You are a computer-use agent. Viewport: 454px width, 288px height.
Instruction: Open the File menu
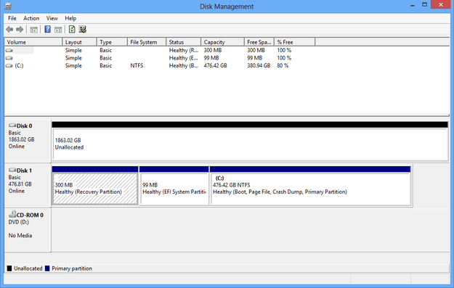click(12, 18)
